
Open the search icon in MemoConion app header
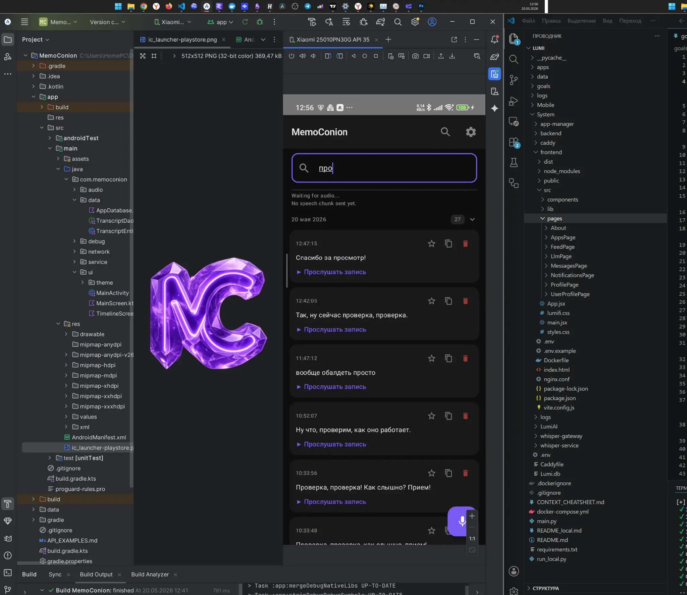[x=445, y=132]
